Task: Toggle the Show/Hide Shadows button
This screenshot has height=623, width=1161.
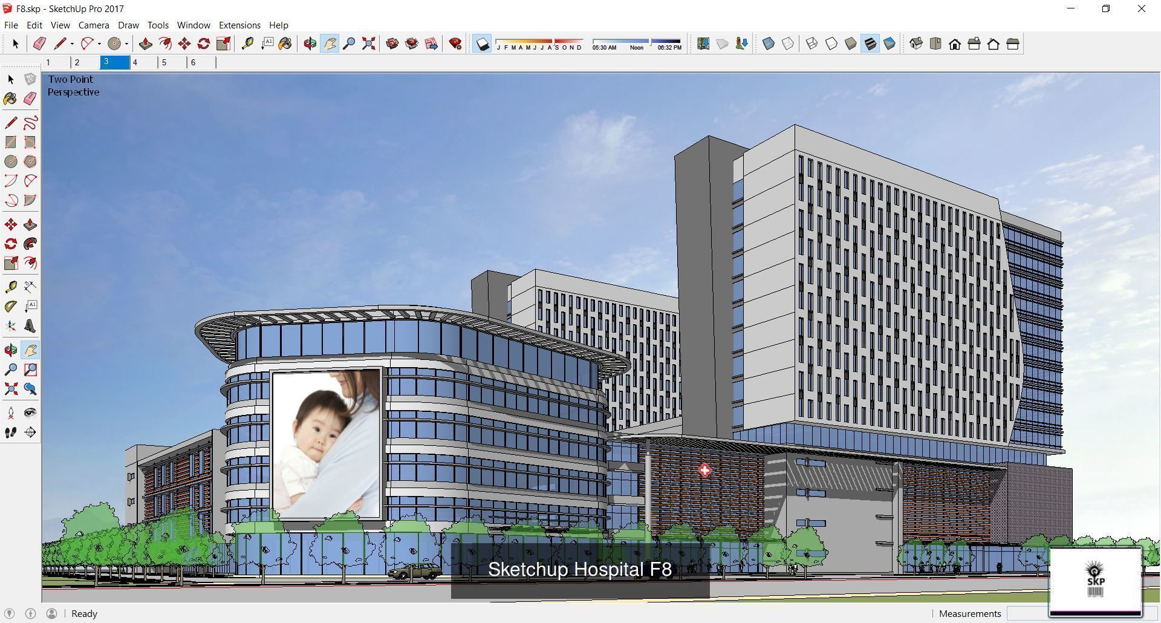Action: pyautogui.click(x=482, y=44)
